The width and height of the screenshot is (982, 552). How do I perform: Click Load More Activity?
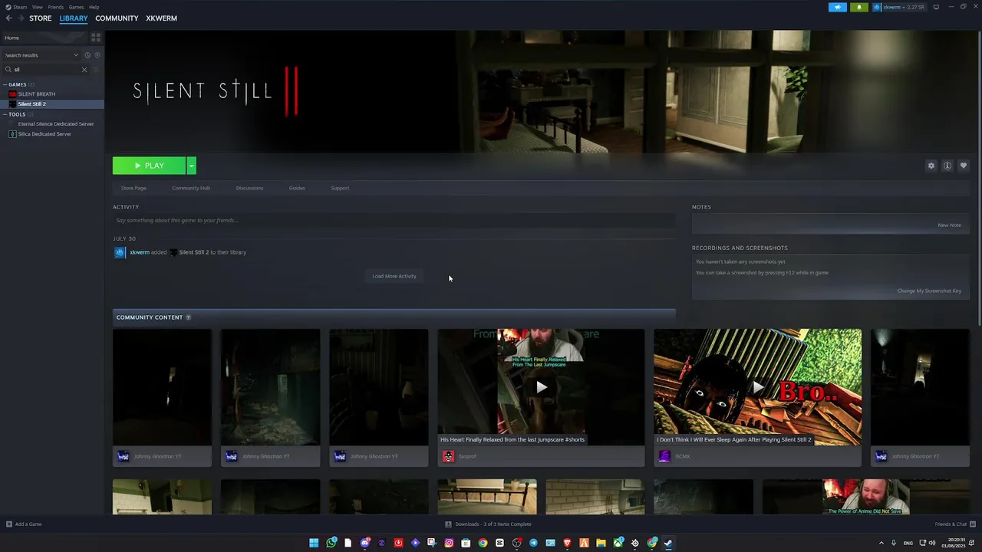click(x=394, y=276)
